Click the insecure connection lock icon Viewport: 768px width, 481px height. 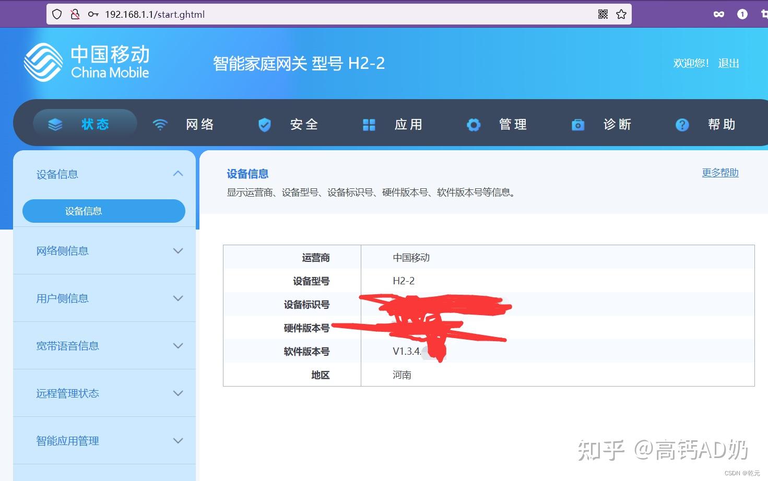click(75, 14)
